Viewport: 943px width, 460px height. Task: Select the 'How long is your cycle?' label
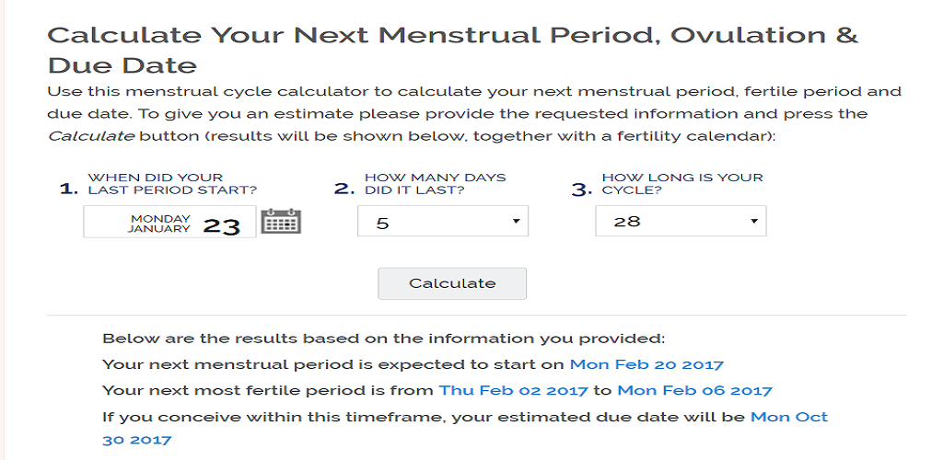pos(681,184)
